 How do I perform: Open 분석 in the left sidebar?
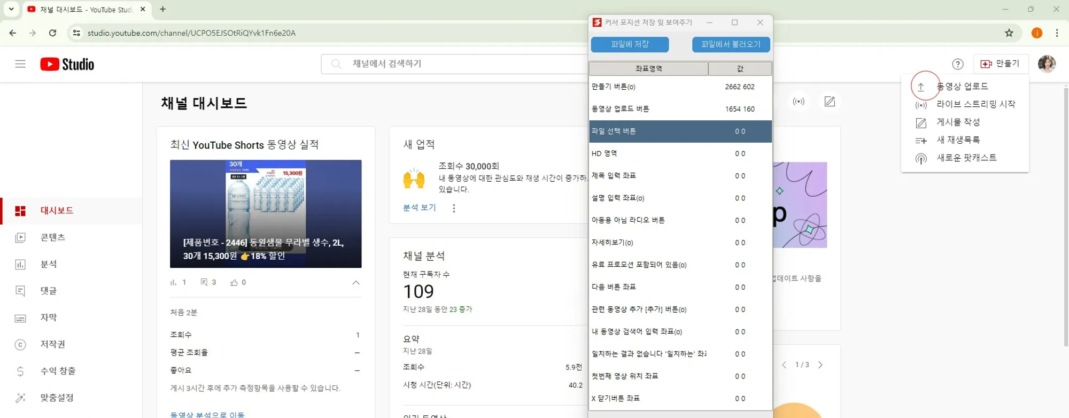coord(72,264)
